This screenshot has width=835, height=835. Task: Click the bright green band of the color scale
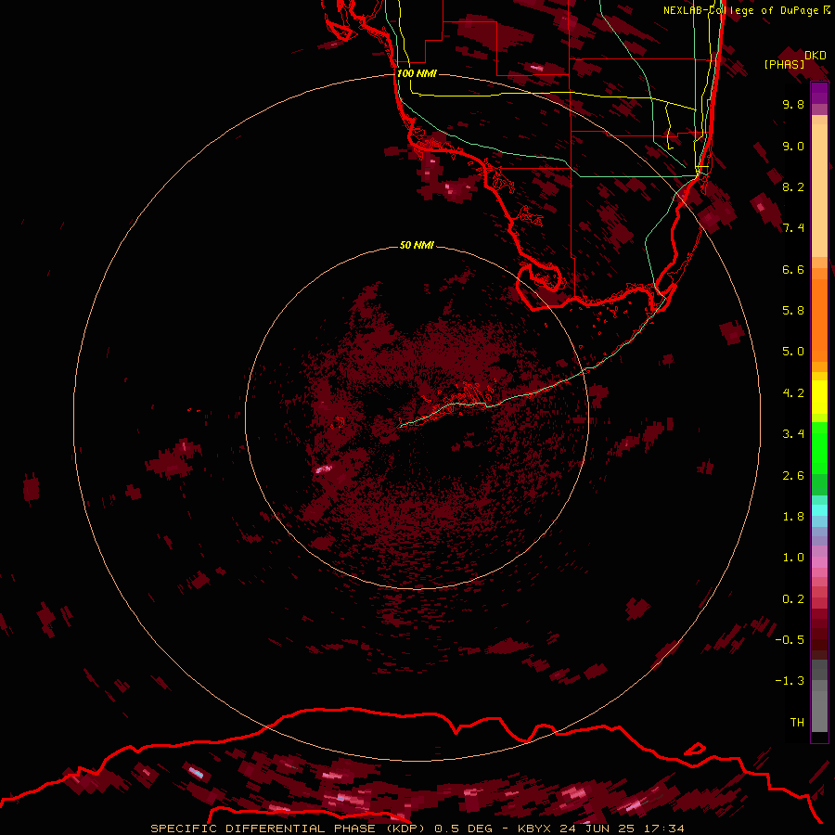tap(819, 447)
